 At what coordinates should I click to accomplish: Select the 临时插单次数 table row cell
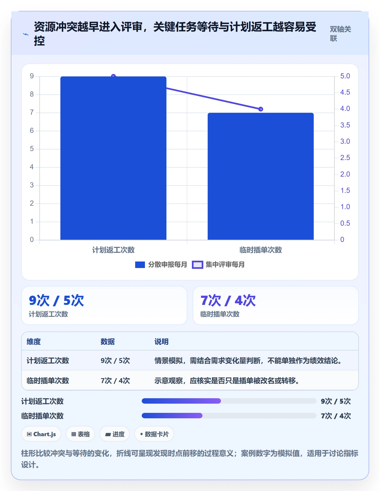click(48, 381)
